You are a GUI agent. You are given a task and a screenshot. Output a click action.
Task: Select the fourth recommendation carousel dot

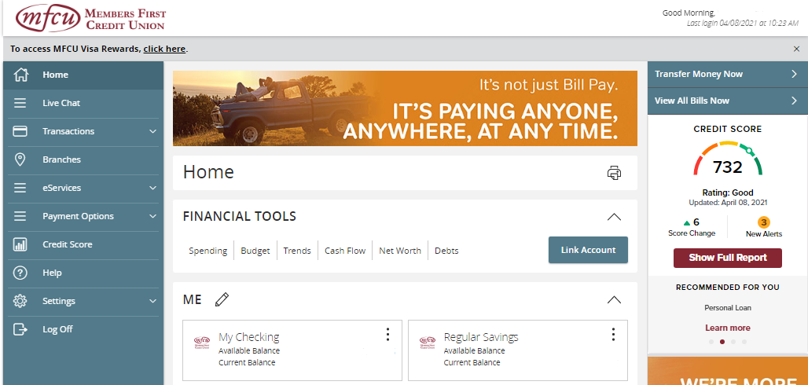pos(744,342)
